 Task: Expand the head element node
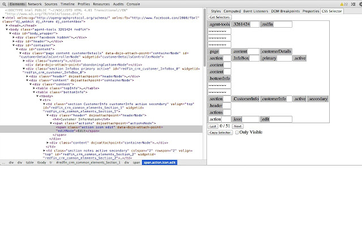[x=7, y=25]
